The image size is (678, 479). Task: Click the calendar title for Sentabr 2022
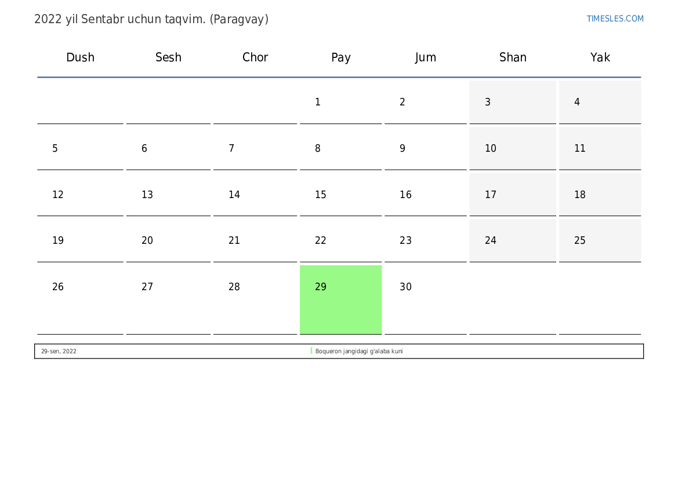(x=151, y=19)
